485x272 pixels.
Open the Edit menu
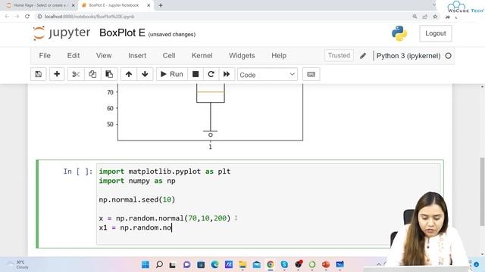[74, 55]
